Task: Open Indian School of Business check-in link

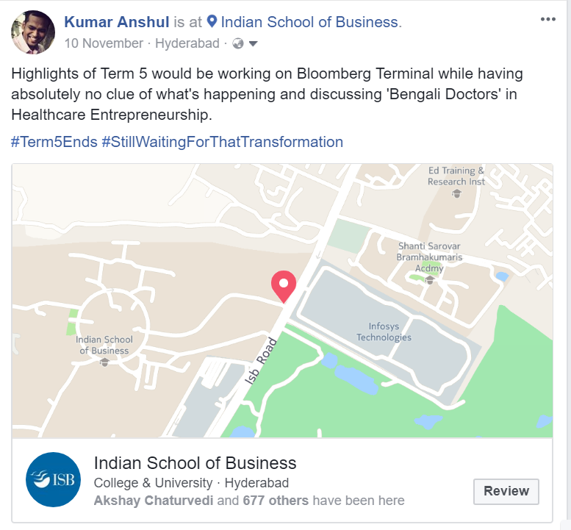Action: pyautogui.click(x=311, y=22)
